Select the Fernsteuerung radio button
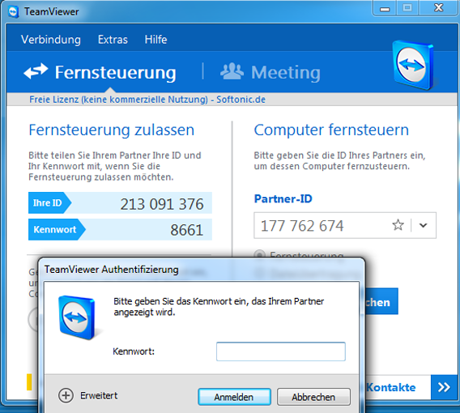 (260, 254)
